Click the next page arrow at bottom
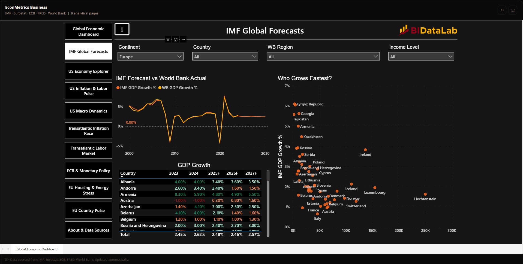The height and width of the screenshot is (264, 523). tap(8, 249)
